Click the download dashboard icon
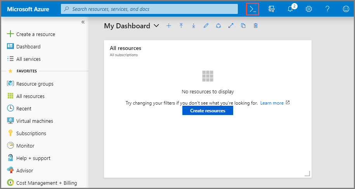Viewport: 355px width, 189px height. click(194, 26)
